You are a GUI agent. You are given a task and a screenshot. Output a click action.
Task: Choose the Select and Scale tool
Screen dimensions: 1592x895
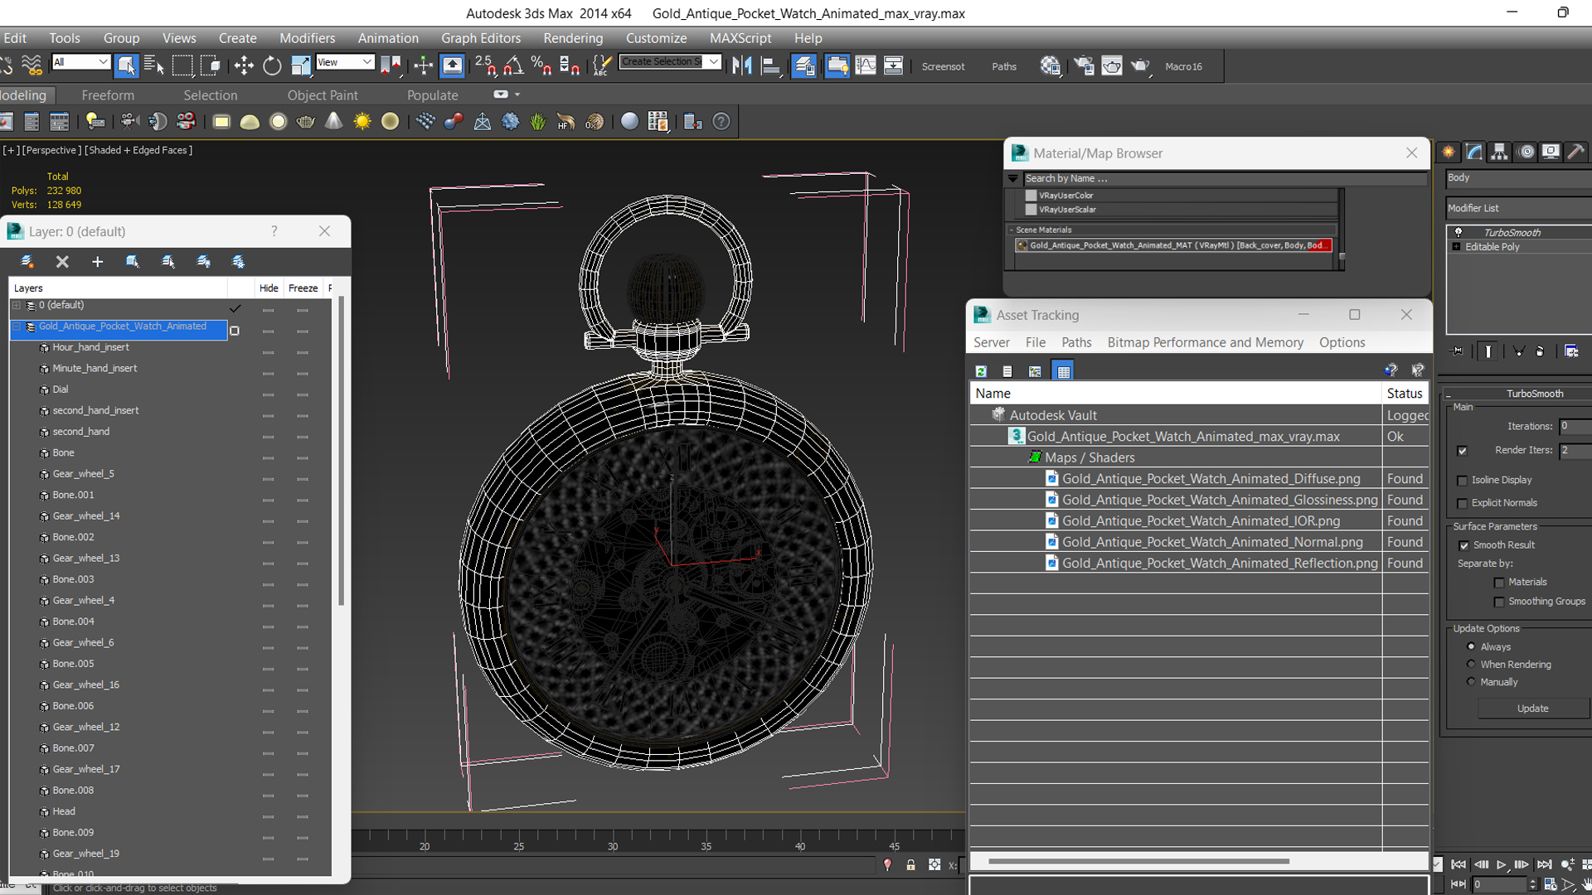coord(300,65)
